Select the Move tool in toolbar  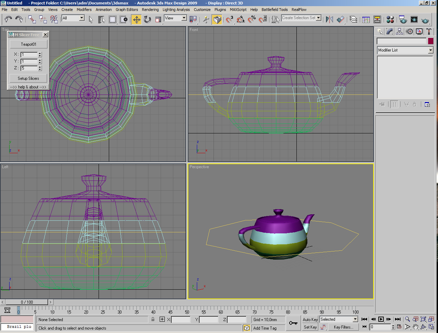pos(136,19)
